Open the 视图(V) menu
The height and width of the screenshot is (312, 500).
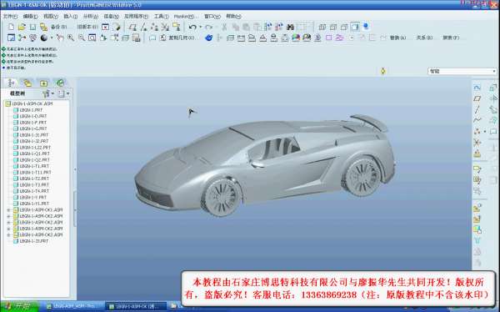coord(51,16)
